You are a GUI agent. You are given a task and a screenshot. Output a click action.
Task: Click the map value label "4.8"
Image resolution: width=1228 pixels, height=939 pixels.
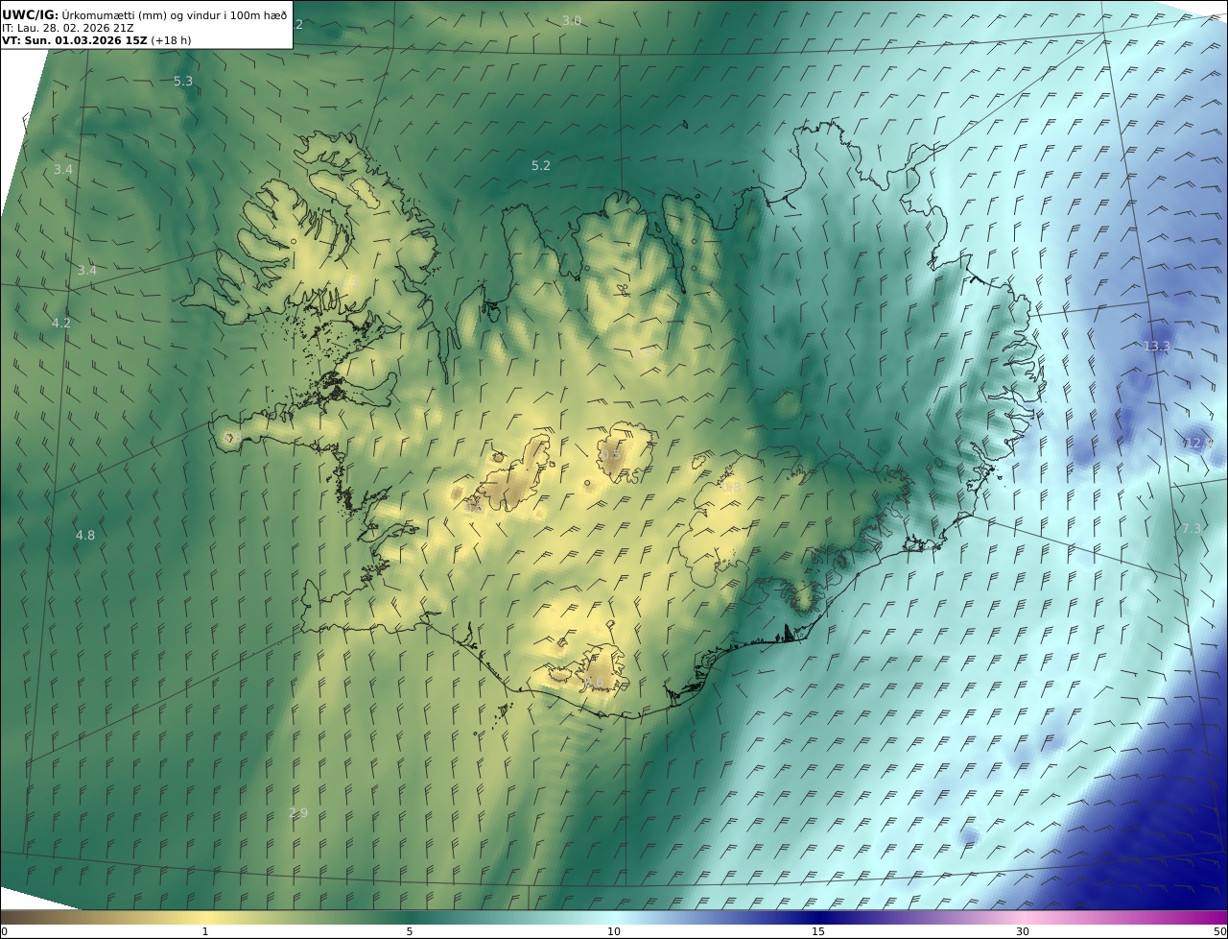[85, 535]
